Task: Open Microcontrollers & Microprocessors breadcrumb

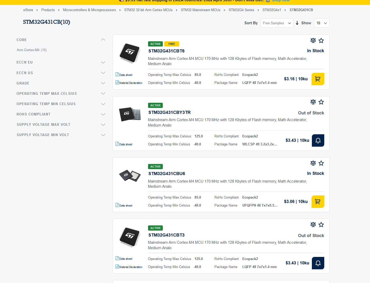Action: [x=89, y=10]
